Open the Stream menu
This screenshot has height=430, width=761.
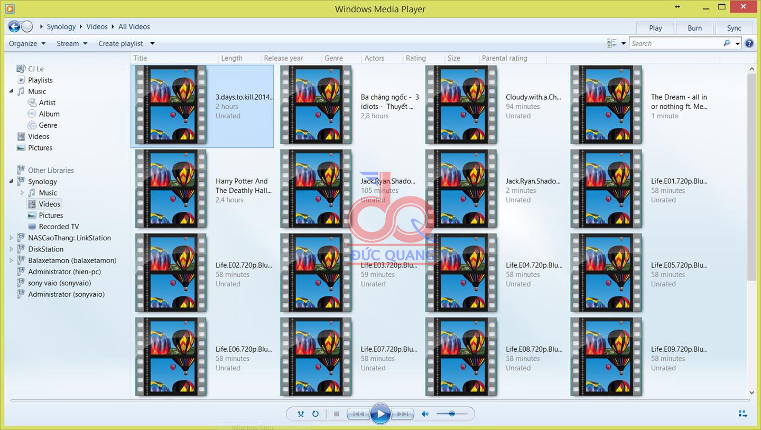coord(72,43)
